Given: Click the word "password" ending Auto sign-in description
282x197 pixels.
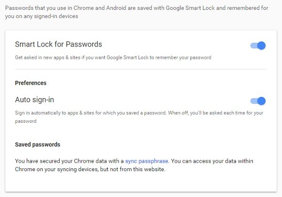Looking at the screenshot, I should click(x=25, y=121).
